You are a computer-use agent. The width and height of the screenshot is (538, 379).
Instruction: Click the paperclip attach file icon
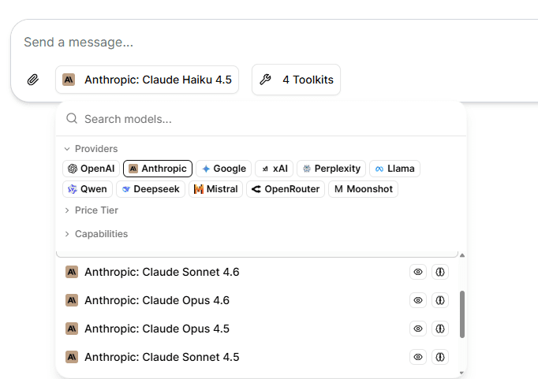[x=33, y=80]
